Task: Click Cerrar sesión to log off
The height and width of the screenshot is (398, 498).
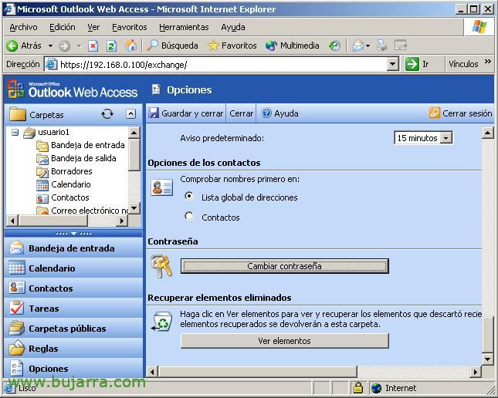Action: 460,113
